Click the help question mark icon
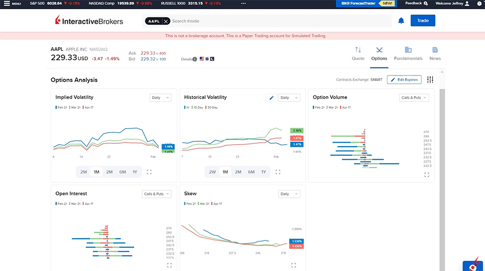 pyautogui.click(x=479, y=3)
